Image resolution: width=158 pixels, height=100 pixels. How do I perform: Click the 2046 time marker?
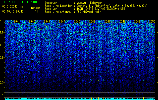click(92, 21)
